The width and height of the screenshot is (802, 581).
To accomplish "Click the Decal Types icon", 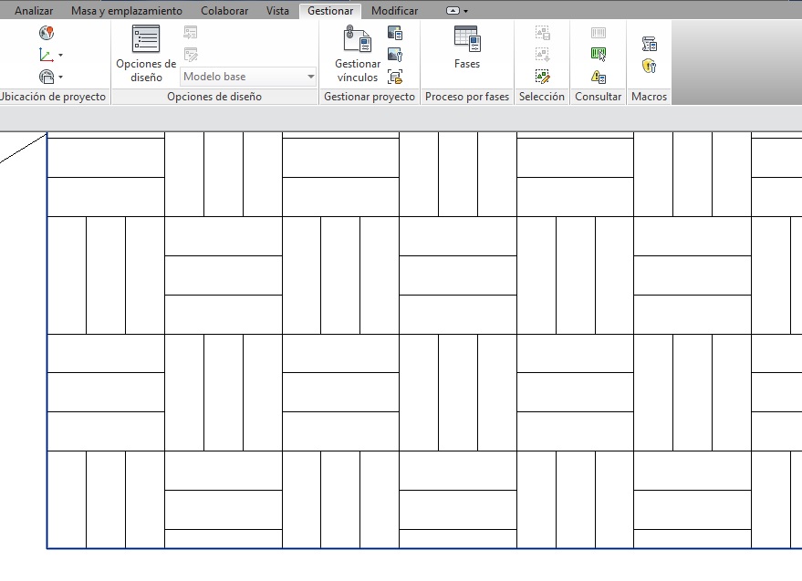I will [x=395, y=55].
